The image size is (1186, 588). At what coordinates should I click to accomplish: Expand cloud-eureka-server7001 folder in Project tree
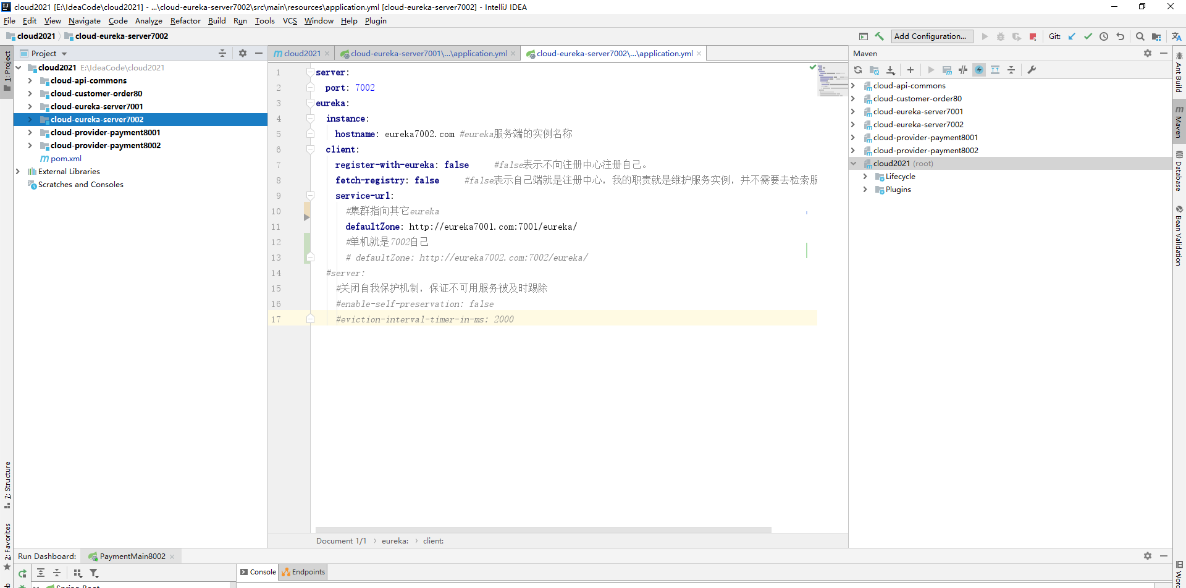[x=30, y=107]
